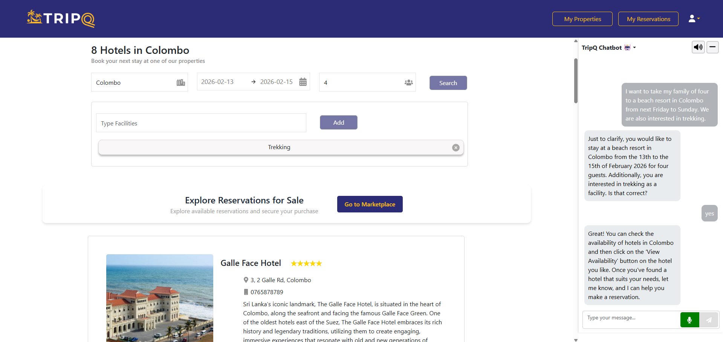This screenshot has height=342, width=723.
Task: Open the user profile dropdown
Action: pos(694,18)
